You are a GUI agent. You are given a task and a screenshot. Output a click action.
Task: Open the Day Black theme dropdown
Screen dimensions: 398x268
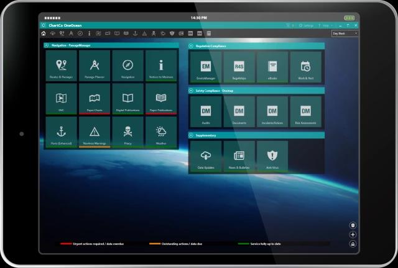[345, 33]
